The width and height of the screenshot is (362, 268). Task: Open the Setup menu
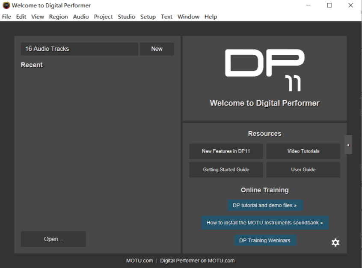point(148,17)
